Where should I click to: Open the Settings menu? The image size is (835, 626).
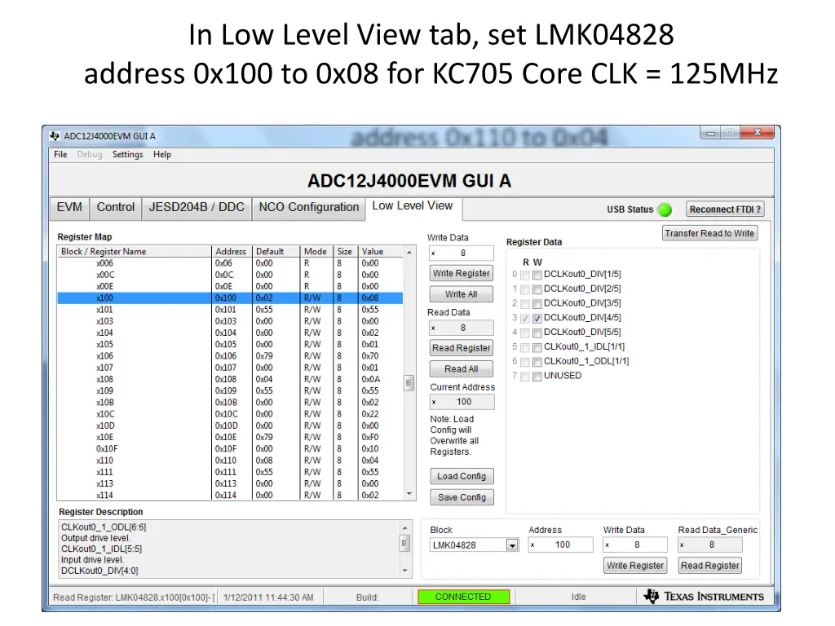127,155
